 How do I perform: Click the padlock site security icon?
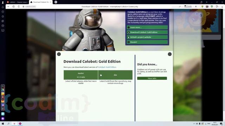(24, 7)
